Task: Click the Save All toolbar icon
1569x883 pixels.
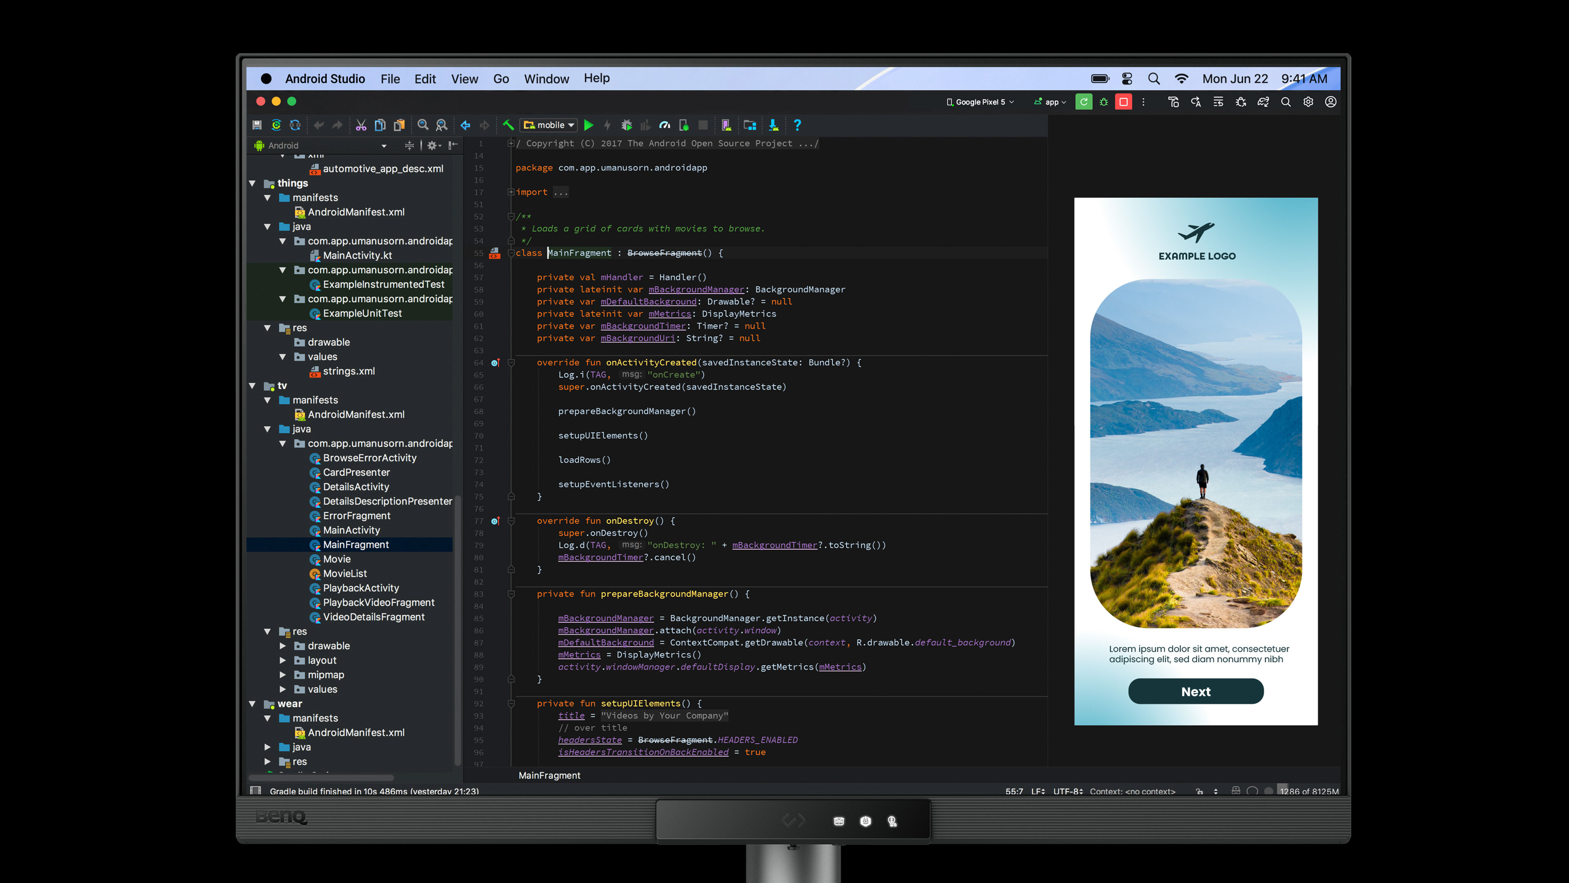Action: 257,125
